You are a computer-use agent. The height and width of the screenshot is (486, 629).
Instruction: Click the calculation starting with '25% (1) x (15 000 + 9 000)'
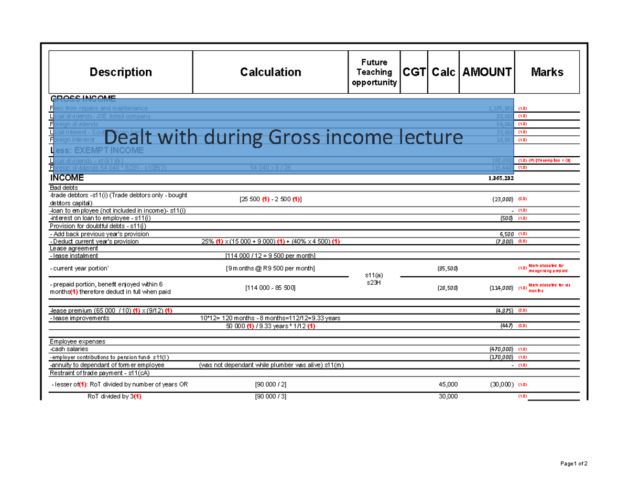(270, 242)
